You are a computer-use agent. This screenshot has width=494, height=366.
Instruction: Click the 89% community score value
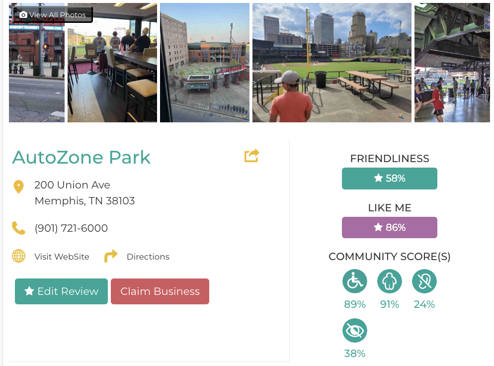tap(355, 304)
